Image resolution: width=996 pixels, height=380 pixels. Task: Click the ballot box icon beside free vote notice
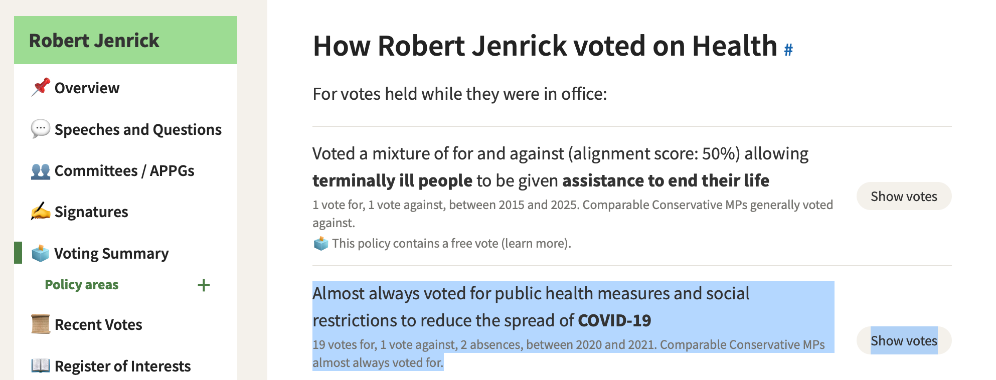point(321,243)
